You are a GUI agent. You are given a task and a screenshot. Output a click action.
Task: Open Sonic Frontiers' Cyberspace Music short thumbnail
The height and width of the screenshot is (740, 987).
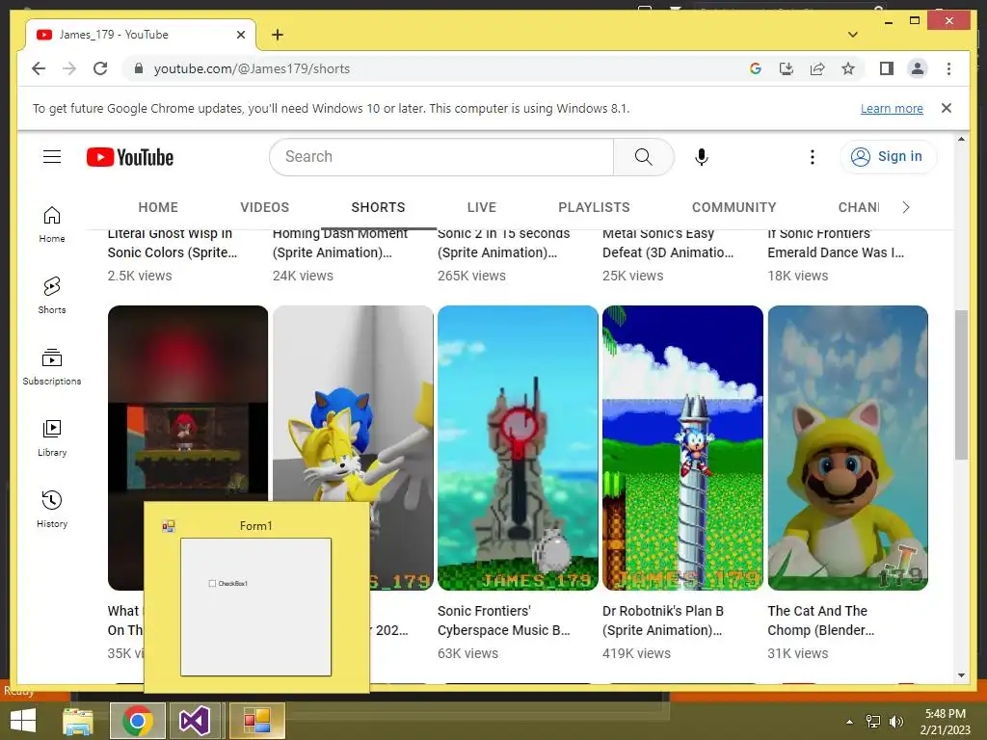tap(518, 448)
